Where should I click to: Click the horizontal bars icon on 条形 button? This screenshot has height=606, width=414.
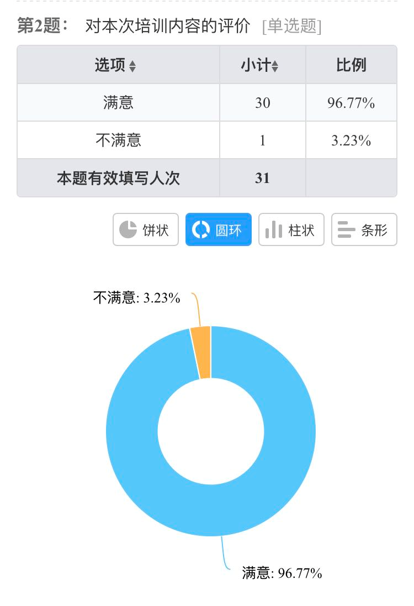tap(346, 229)
